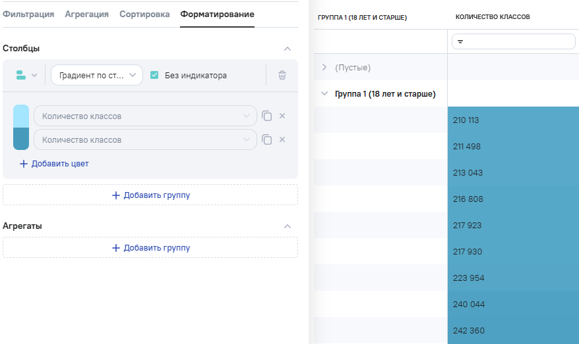The width and height of the screenshot is (579, 344).
Task: Delete the formatting group with trash icon
Action: pos(282,76)
